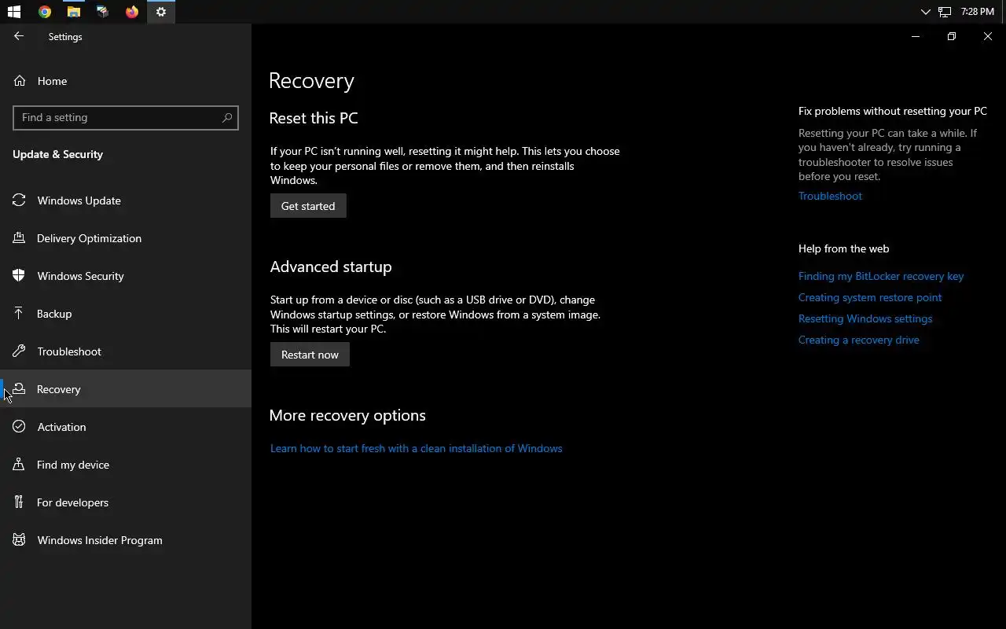Open Find my device settings

click(x=126, y=465)
